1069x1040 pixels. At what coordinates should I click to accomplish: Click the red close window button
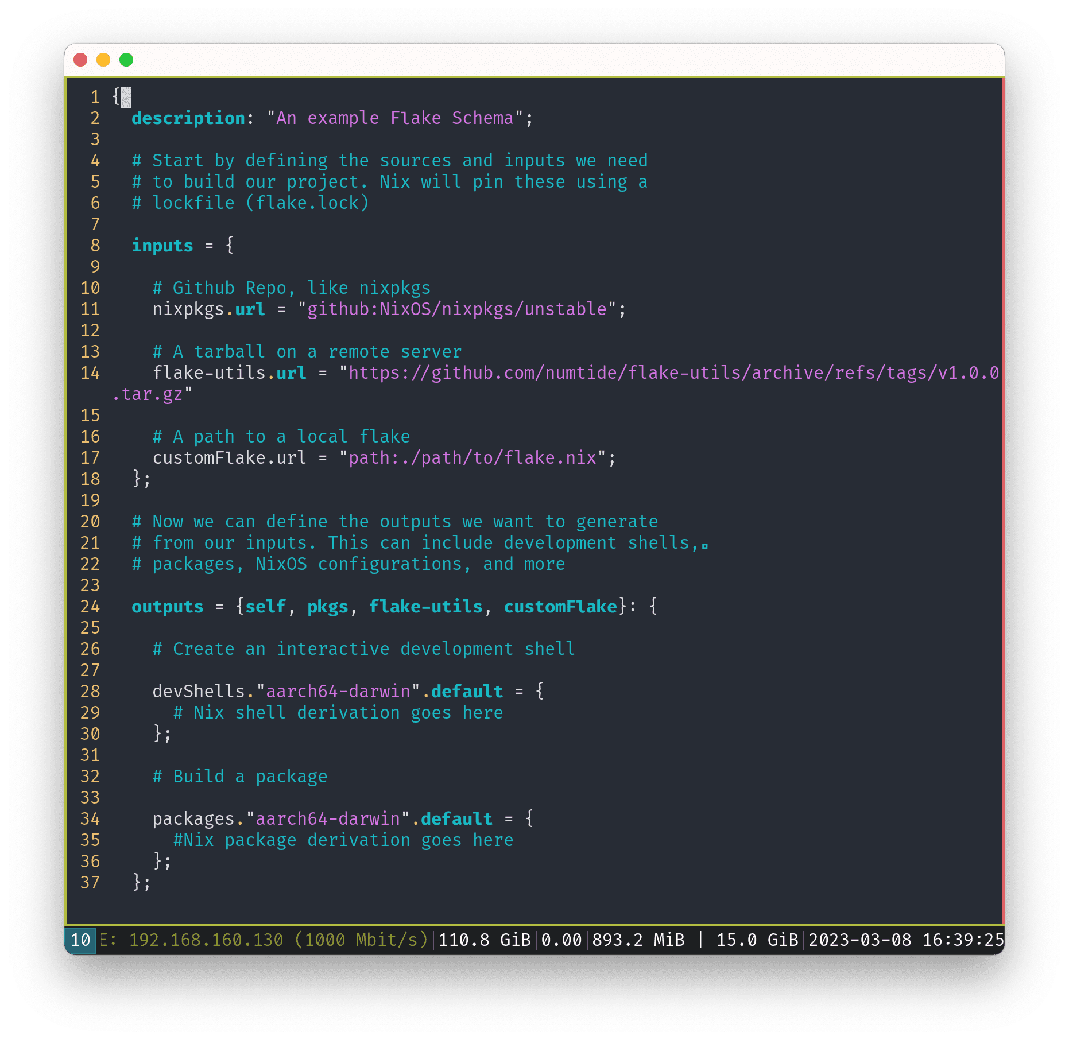point(80,60)
